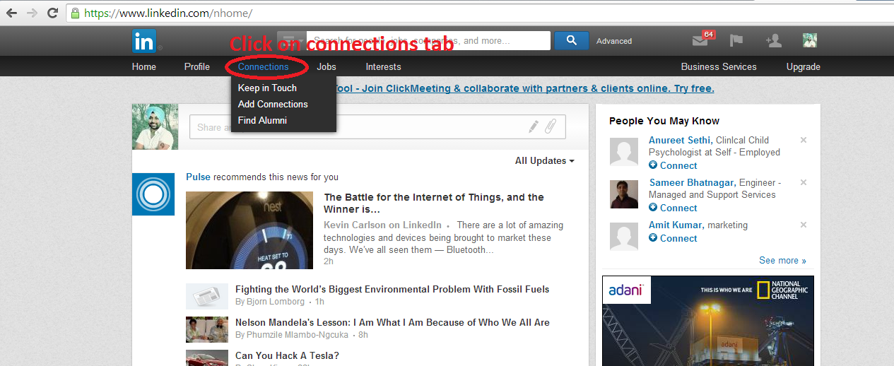
Task: Click the blue search magnifier button
Action: tap(572, 41)
